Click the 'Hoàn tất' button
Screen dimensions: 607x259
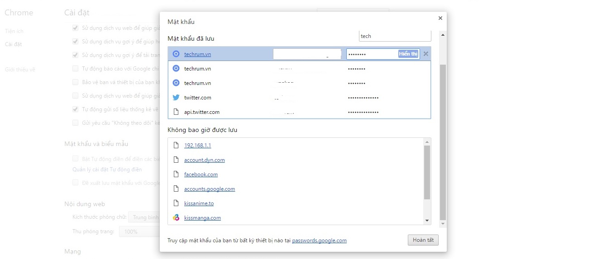pos(423,240)
